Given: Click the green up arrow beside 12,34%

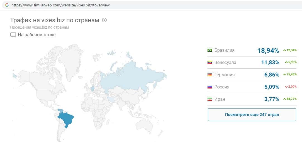Looking at the screenshot, I should coord(284,50).
